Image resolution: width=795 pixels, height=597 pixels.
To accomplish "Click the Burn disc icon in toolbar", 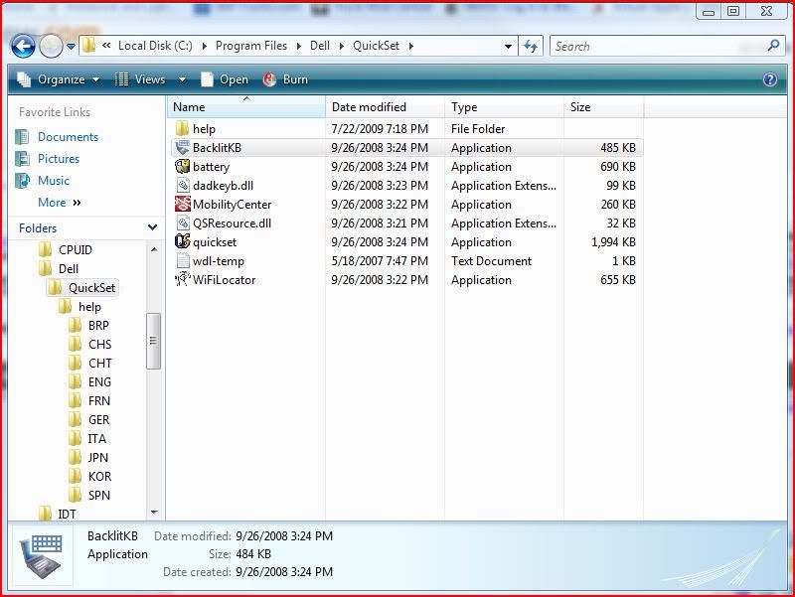I will pyautogui.click(x=269, y=79).
